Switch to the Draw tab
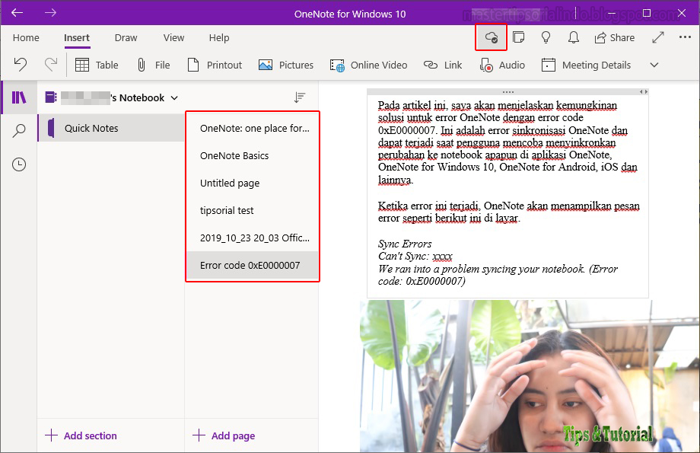The height and width of the screenshot is (453, 700). coord(126,37)
